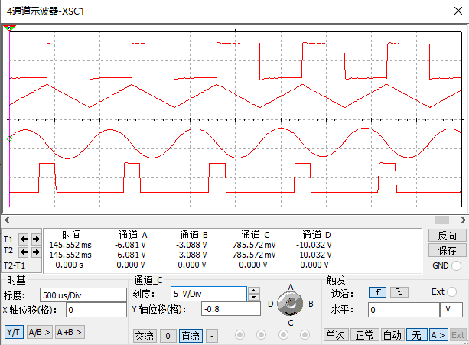Select second channel radio indicator
469x345 pixels.
point(261,335)
